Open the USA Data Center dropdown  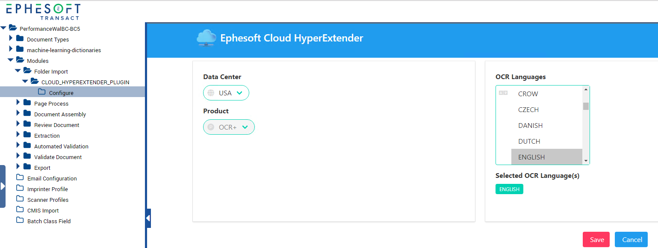pos(226,93)
